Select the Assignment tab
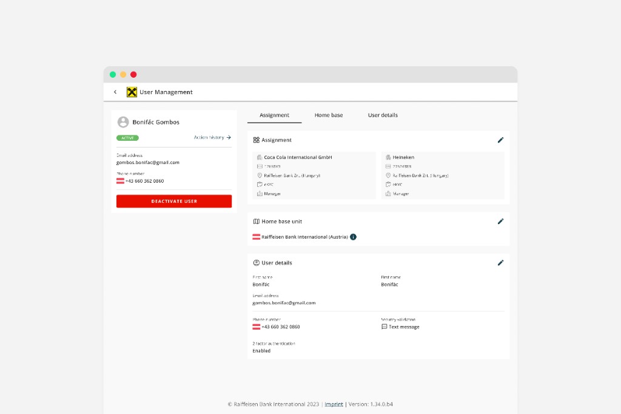The image size is (621, 414). (274, 115)
